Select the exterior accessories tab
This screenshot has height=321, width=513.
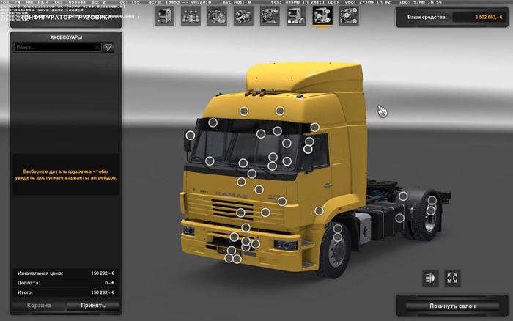coord(322,15)
